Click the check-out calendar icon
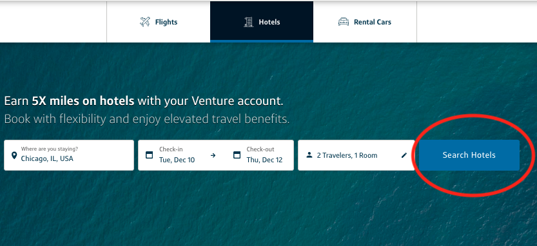The height and width of the screenshot is (246, 537). 237,155
